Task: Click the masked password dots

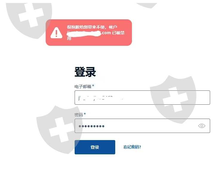Action: 91,126
